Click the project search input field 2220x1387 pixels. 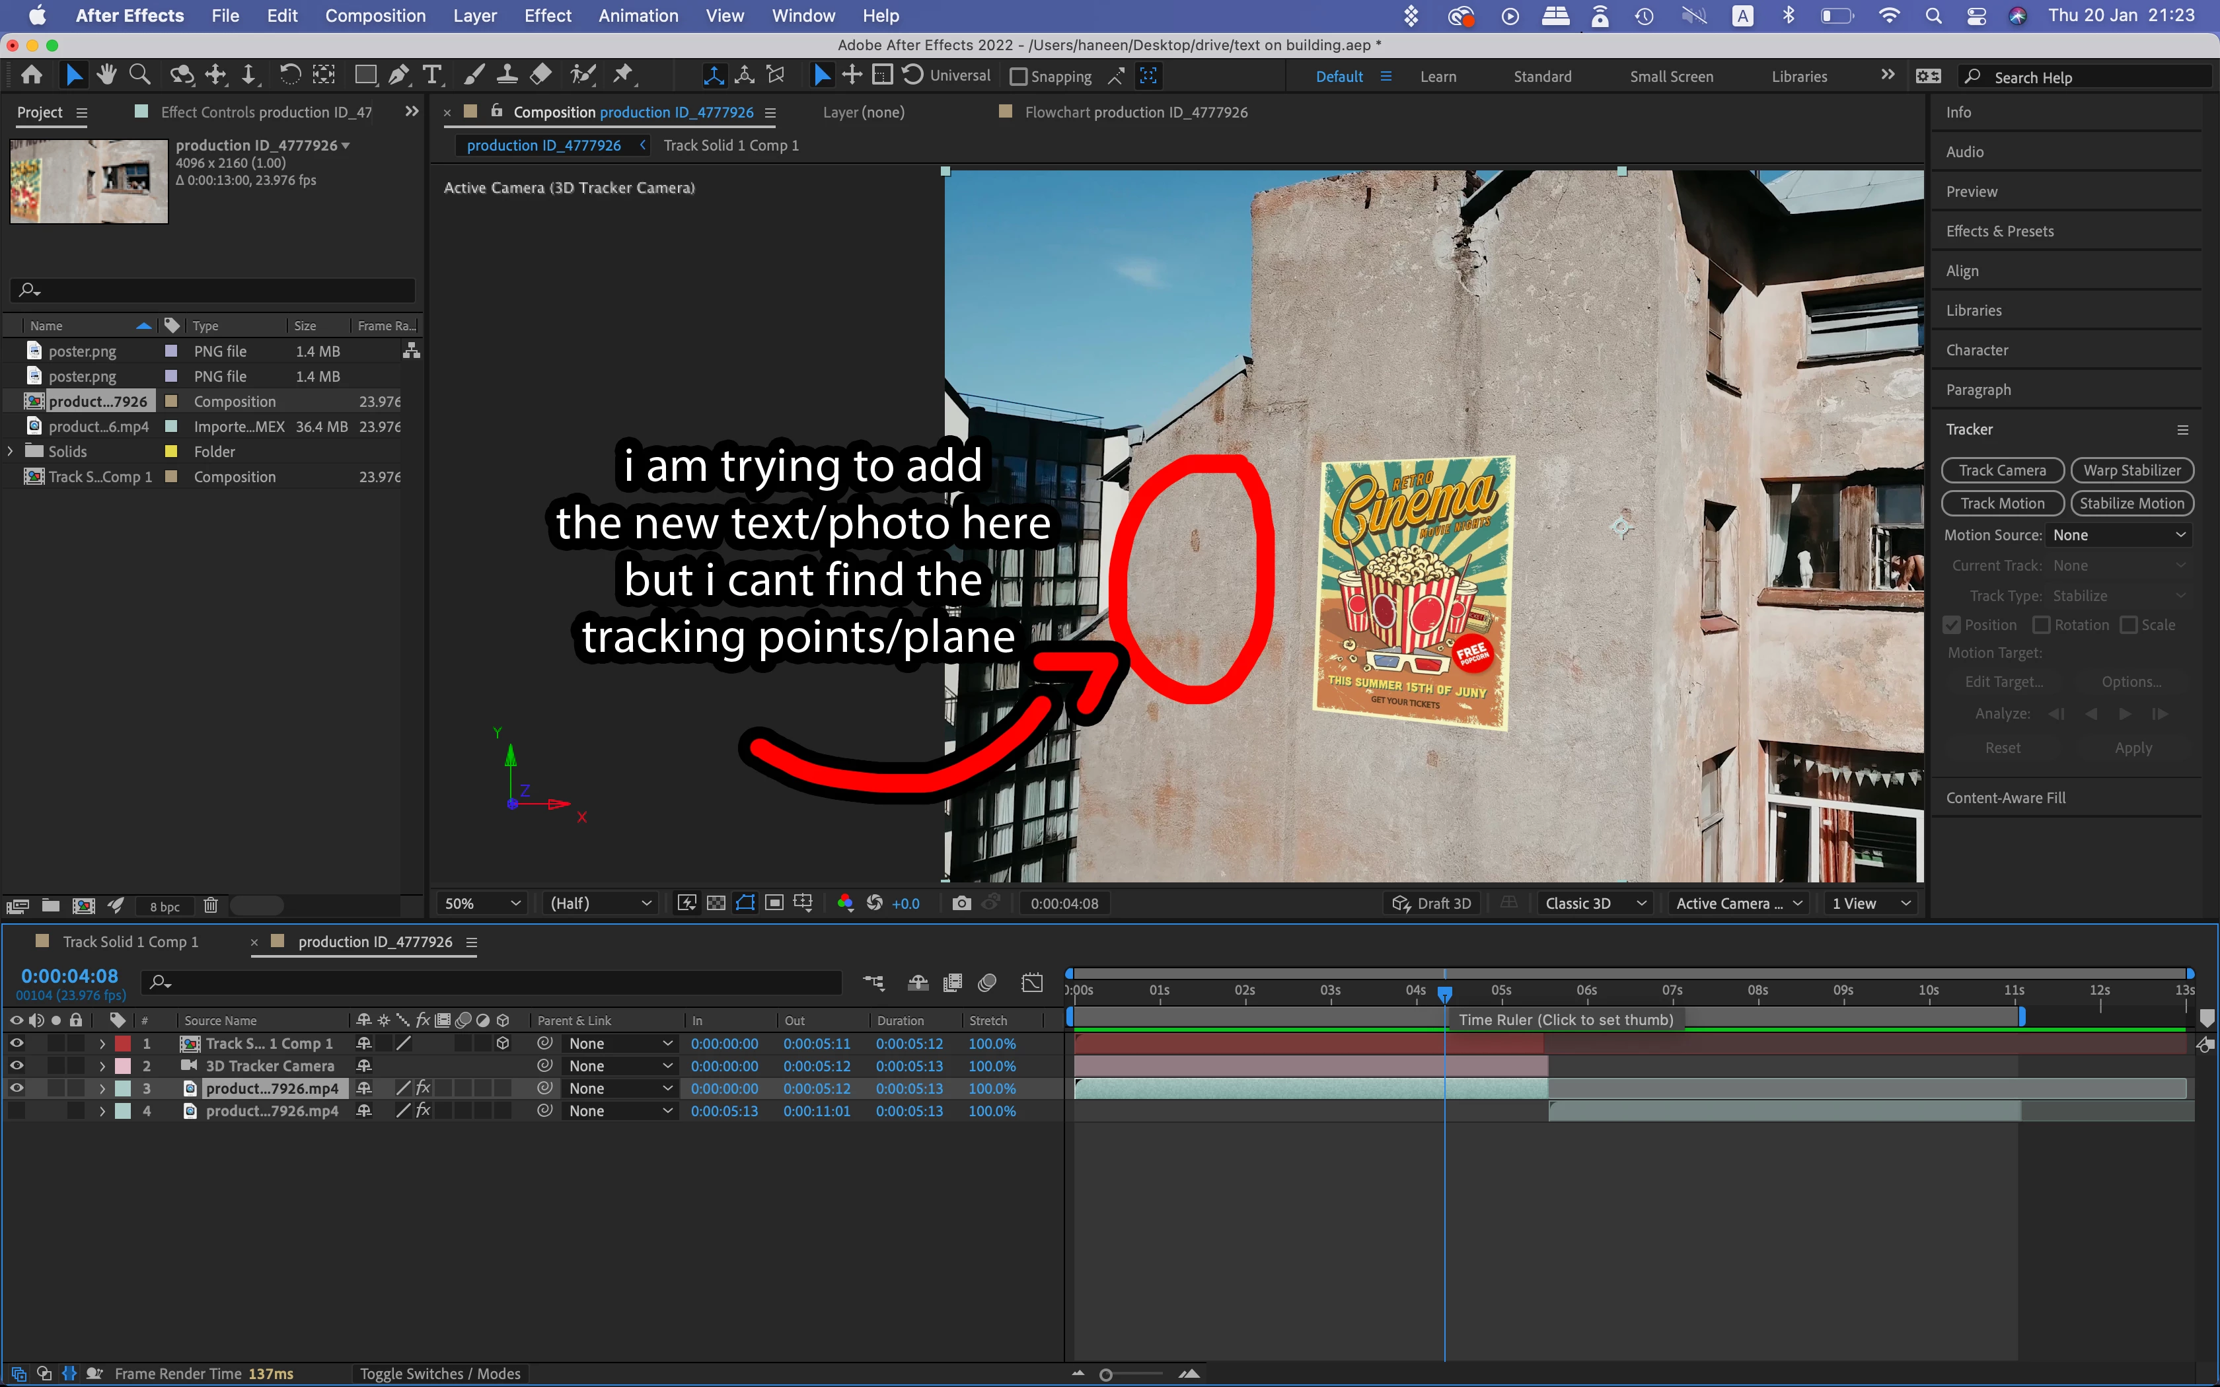pyautogui.click(x=220, y=290)
